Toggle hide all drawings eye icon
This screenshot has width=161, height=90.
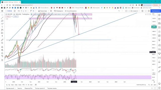point(2,56)
